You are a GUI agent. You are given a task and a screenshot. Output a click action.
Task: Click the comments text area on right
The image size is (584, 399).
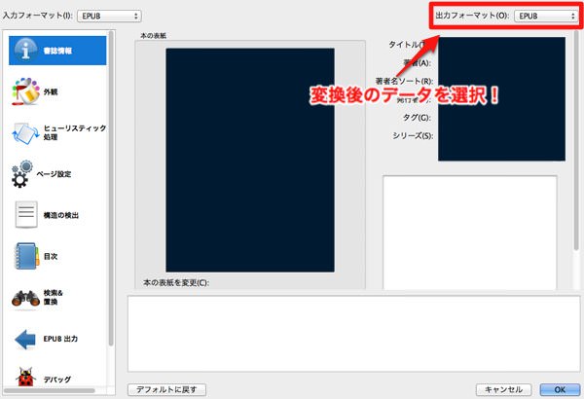(470, 233)
